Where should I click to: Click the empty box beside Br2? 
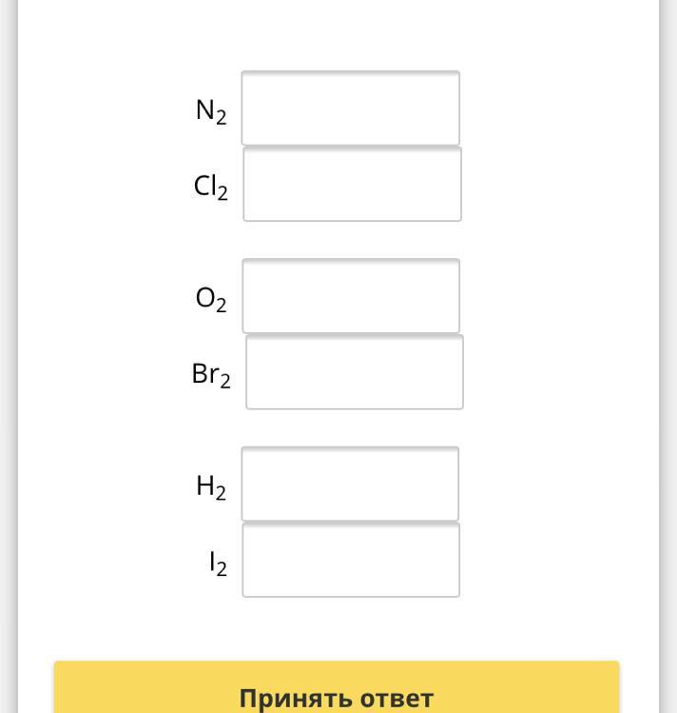(x=355, y=372)
